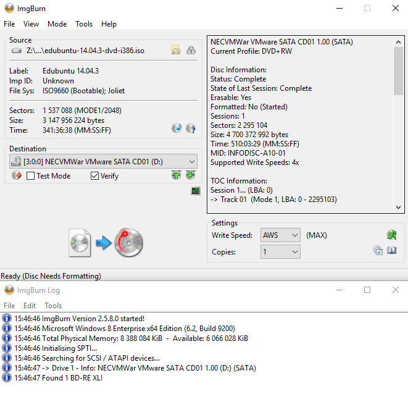The height and width of the screenshot is (412, 408).
Task: Click the '1 537 088 (MODE1/2048)' sectors value
Action: tap(82, 111)
